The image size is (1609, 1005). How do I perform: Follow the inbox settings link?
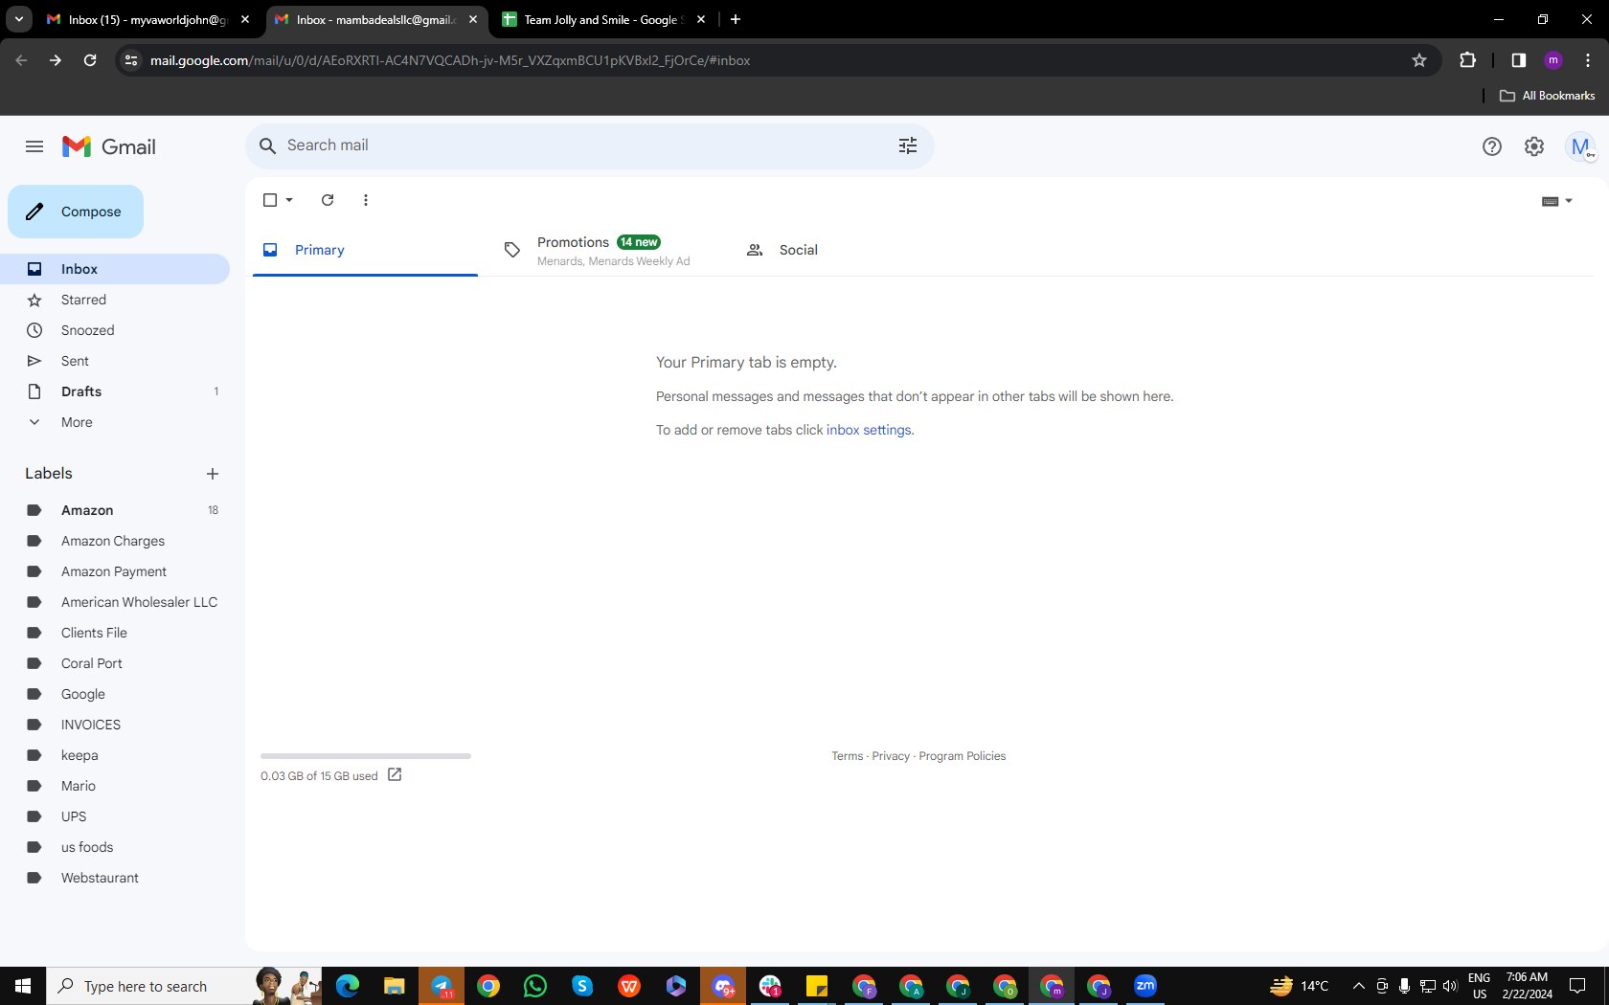click(869, 430)
